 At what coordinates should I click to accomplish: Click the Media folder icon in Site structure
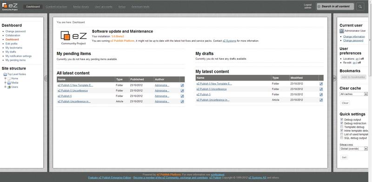pos(9,83)
